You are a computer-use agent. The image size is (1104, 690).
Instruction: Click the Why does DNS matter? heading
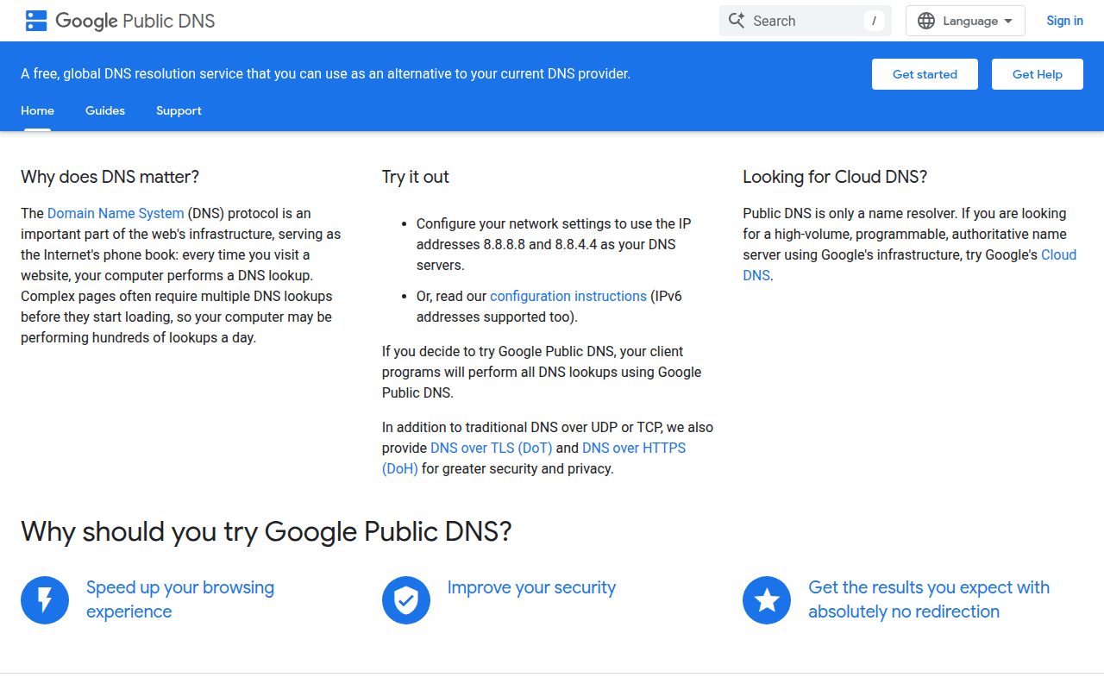110,177
